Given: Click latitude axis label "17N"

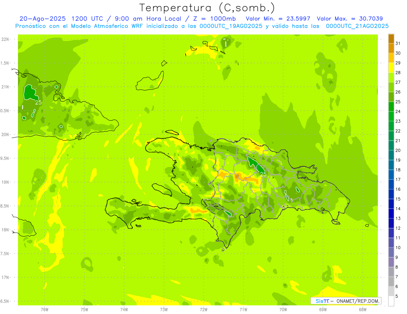Looking at the screenshot, I should [5, 277].
